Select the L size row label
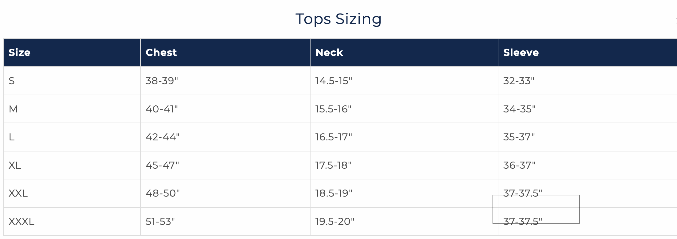The width and height of the screenshot is (677, 239). (x=12, y=137)
